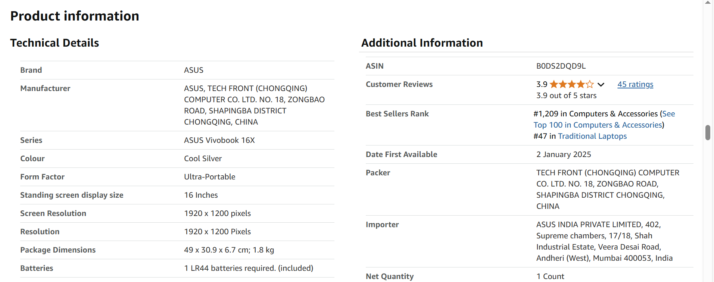Click the Best Sellers Rank label

pyautogui.click(x=397, y=114)
